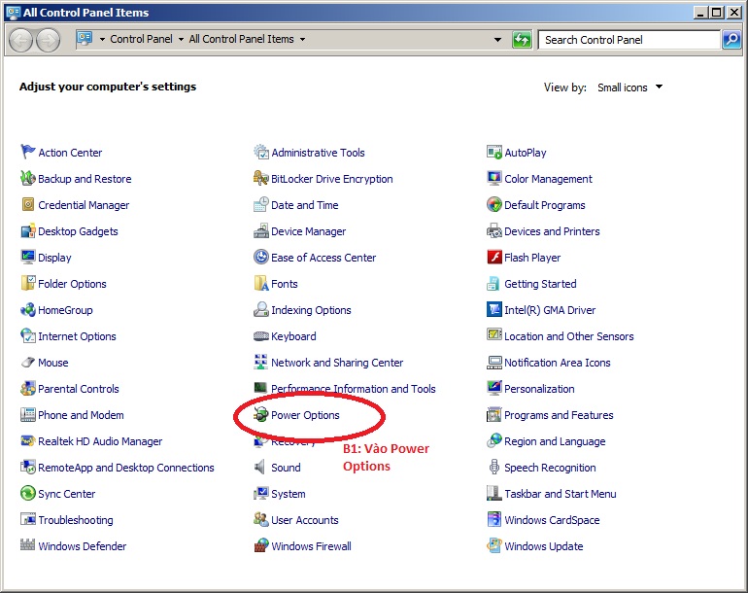Click the Parental Controls icon

coord(27,388)
